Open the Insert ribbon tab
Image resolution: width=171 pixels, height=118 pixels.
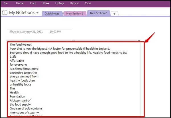pos(33,3)
